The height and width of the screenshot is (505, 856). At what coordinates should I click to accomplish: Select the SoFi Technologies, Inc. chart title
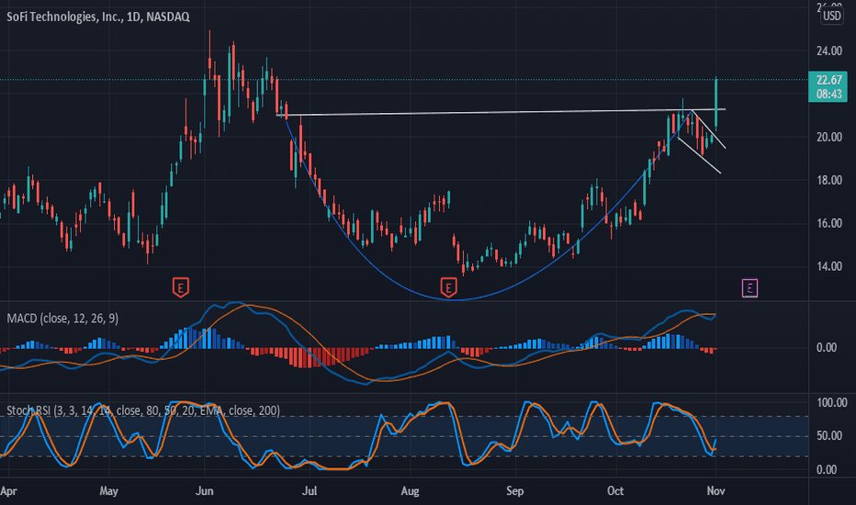pyautogui.click(x=97, y=17)
